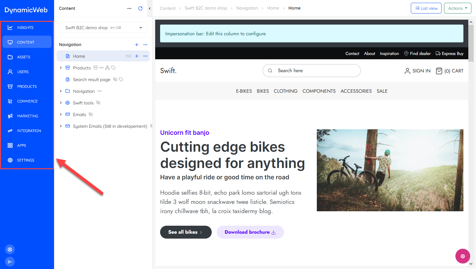The image size is (476, 269).
Task: Open the Swift B2C demo shop dropdown
Action: coord(103,28)
